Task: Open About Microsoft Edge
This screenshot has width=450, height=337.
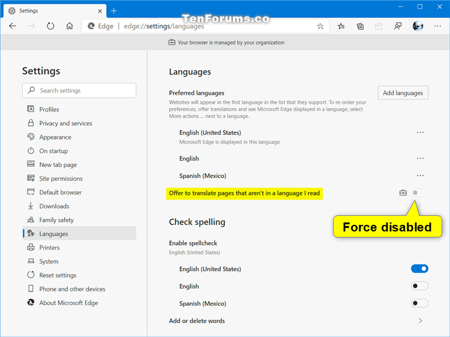Action: (79, 303)
